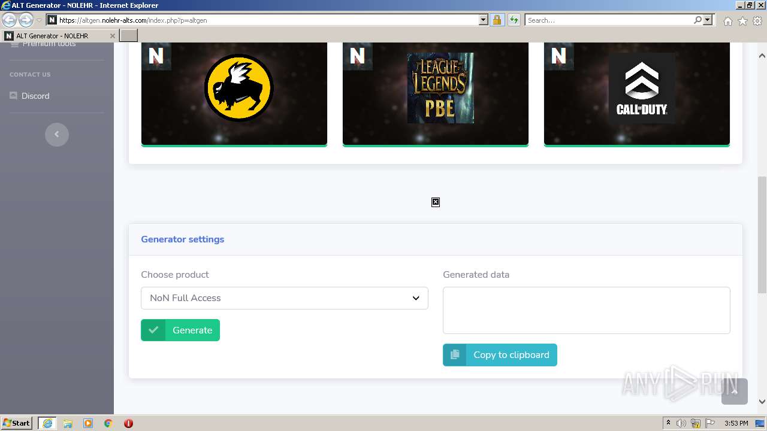This screenshot has height=431, width=767.
Task: Open a new browser tab
Action: pos(129,36)
